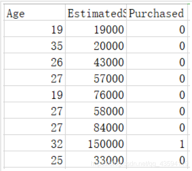Select the salary cell showing 20000
This screenshot has width=192, height=171.
(96, 45)
